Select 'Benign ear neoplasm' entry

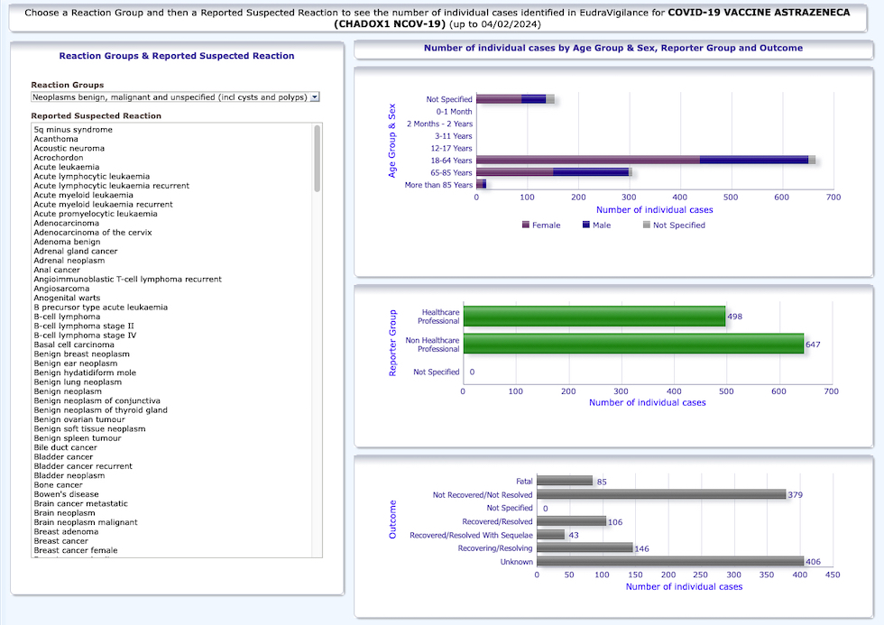76,363
